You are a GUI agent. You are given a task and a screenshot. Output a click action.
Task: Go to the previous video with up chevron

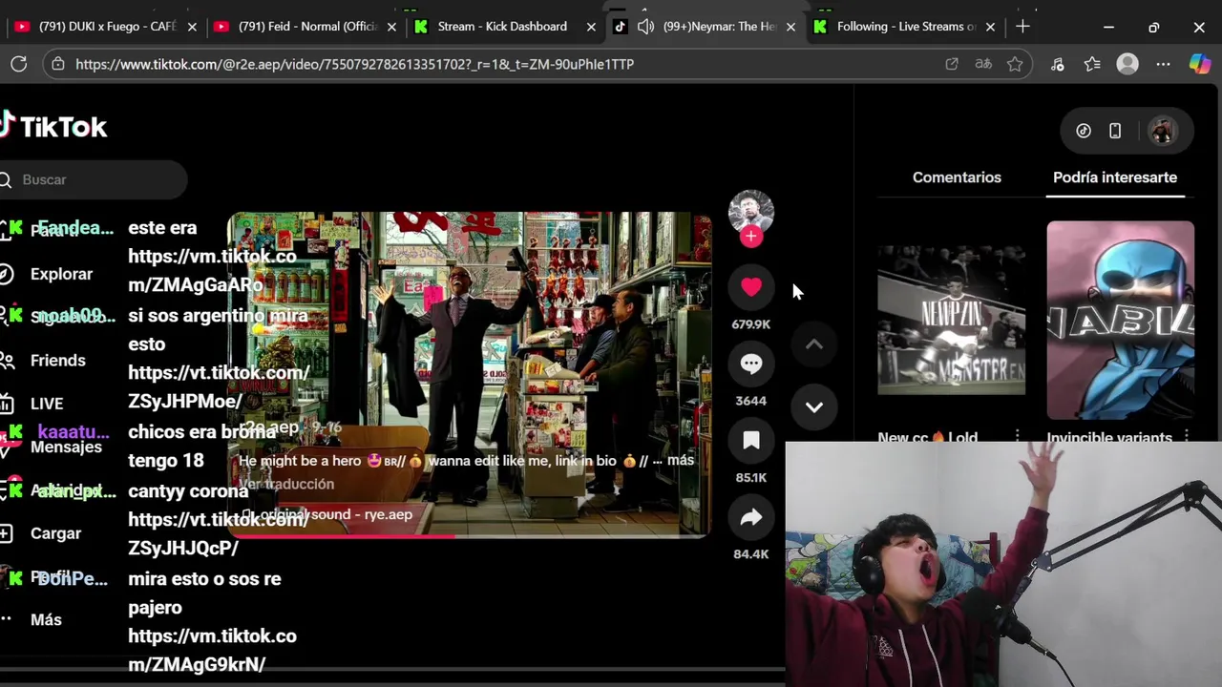click(x=814, y=344)
